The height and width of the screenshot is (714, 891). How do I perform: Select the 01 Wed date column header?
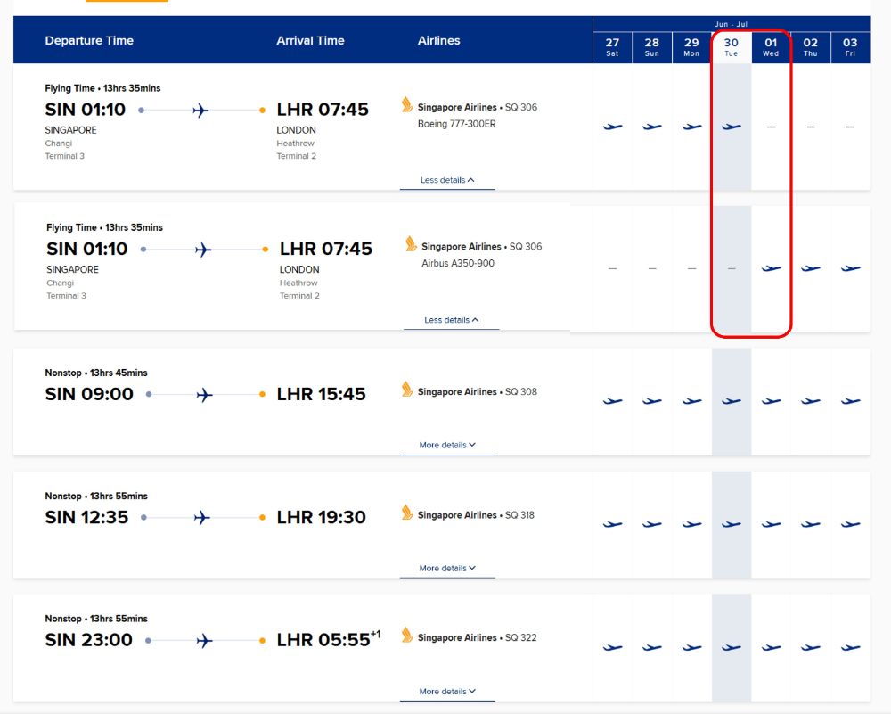point(771,47)
